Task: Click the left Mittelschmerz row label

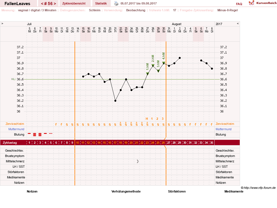Action: pyautogui.click(x=15, y=161)
